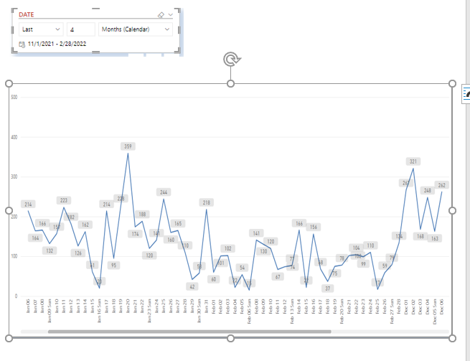Click the top-right chart resize handle
Viewport: 470px width, 361px height.
tap(452, 83)
